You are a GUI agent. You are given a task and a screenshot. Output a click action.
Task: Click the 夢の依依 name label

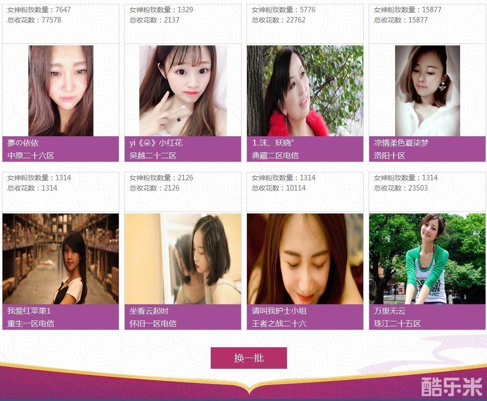click(x=23, y=143)
